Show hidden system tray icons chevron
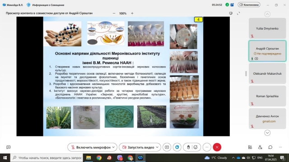 click(x=233, y=158)
